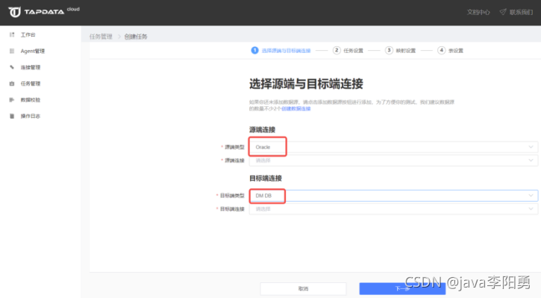Click 选择源端与目标端连接 step label

[x=286, y=51]
